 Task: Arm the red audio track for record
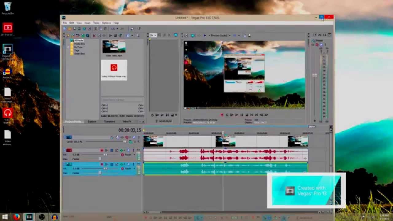102,150
